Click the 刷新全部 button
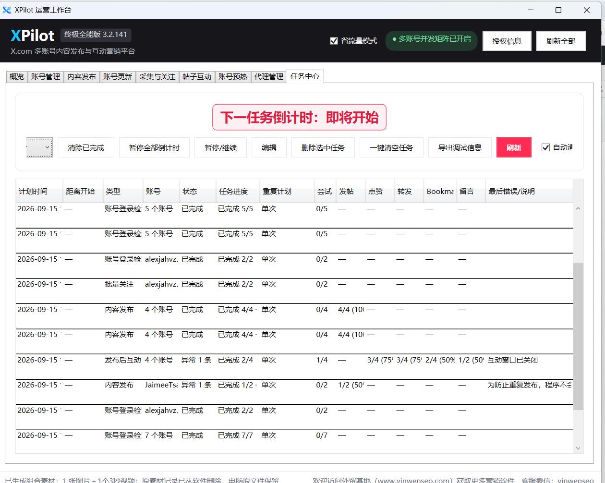This screenshot has height=483, width=605. tap(561, 41)
